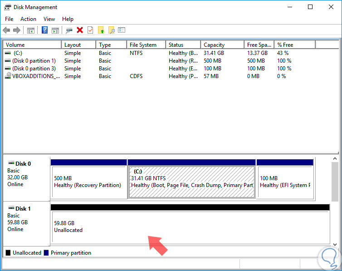Click the 57 MB capacity cell

tap(211, 76)
